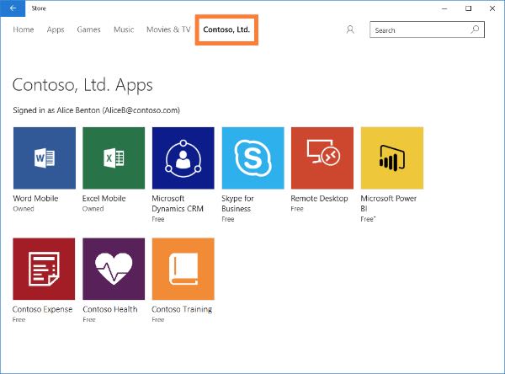Navigate to the Music tab
505x374 pixels.
(x=124, y=29)
